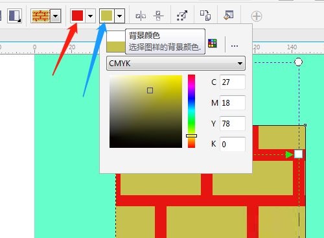Click the M value field showing 18
Image resolution: width=324 pixels, height=238 pixels.
(x=233, y=102)
